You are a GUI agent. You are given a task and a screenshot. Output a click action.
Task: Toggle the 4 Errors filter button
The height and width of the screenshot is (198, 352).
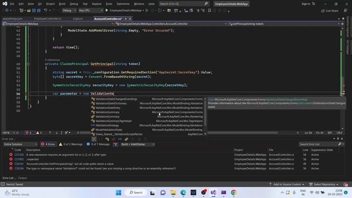click(x=48, y=144)
